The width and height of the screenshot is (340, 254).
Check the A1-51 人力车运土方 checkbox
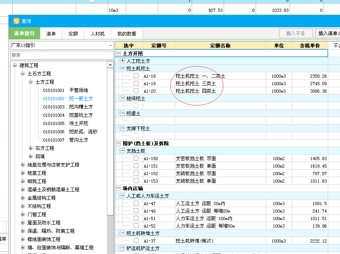click(x=136, y=218)
